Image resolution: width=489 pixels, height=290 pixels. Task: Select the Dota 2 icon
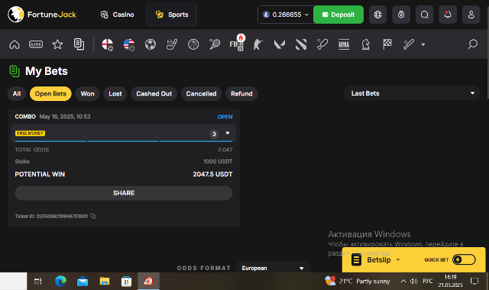coord(301,44)
